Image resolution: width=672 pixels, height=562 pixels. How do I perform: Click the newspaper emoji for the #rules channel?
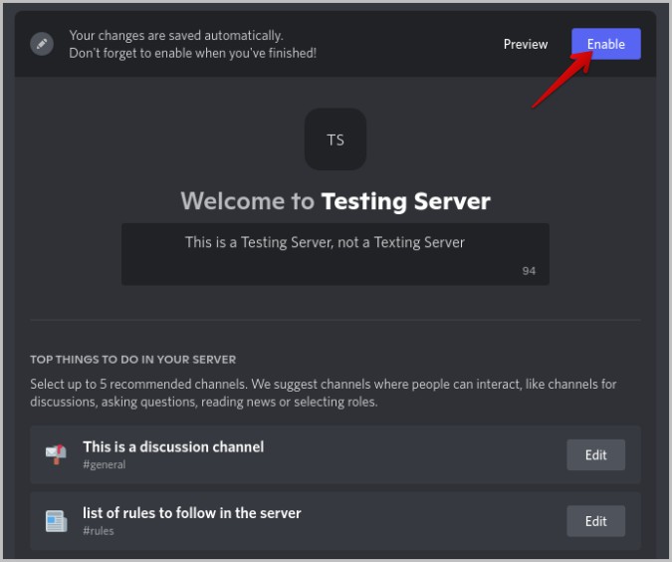coord(56,521)
